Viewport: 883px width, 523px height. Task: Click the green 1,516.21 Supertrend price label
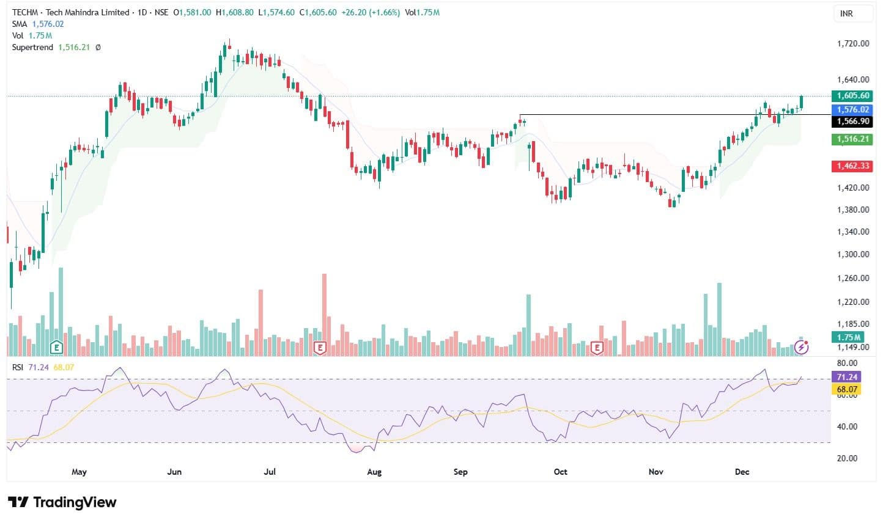852,139
